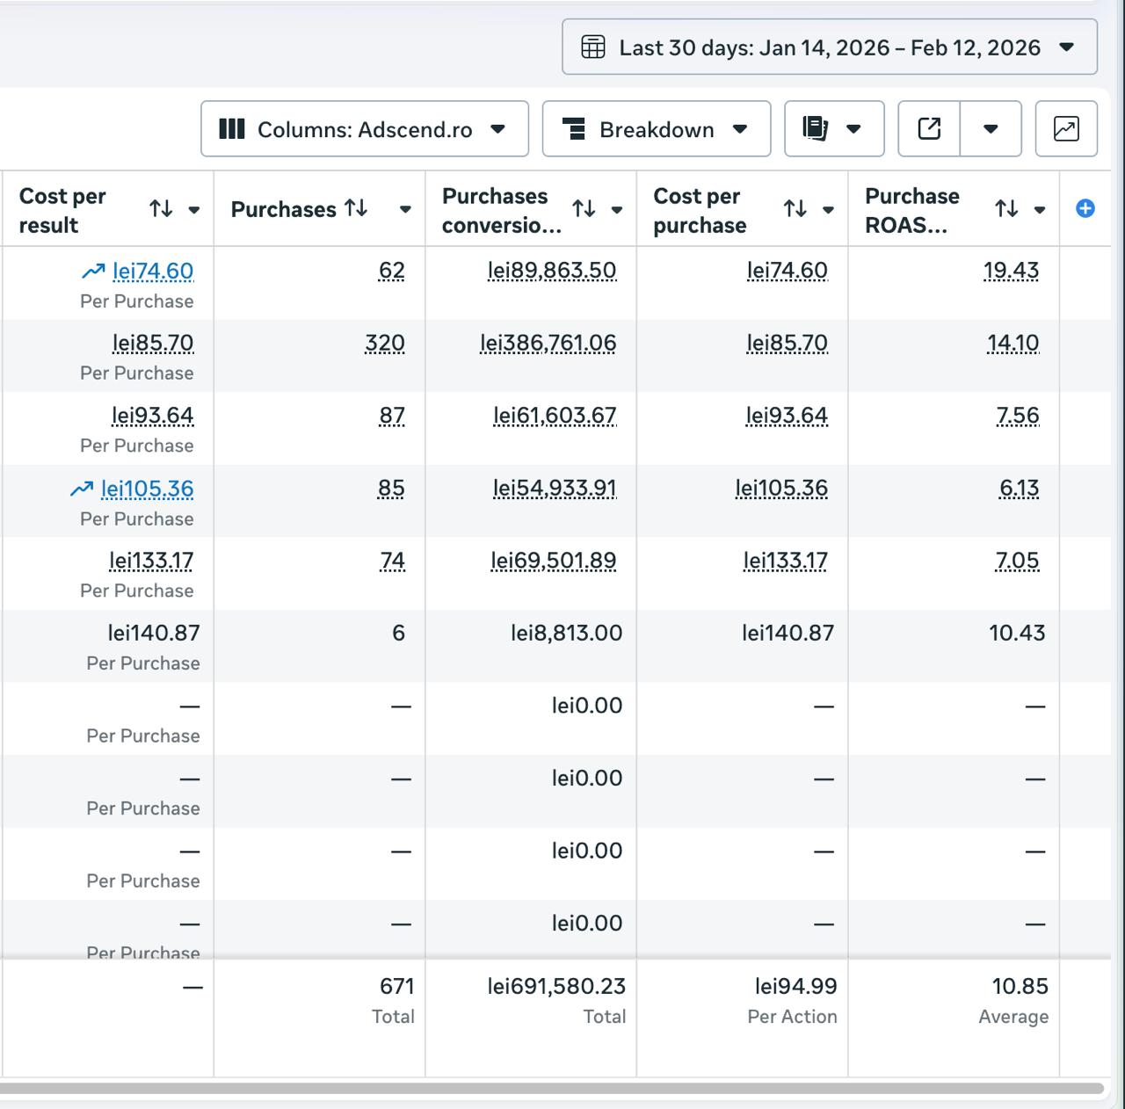Click the lei105.36 cost per result link
The height and width of the screenshot is (1109, 1125).
pyautogui.click(x=147, y=489)
